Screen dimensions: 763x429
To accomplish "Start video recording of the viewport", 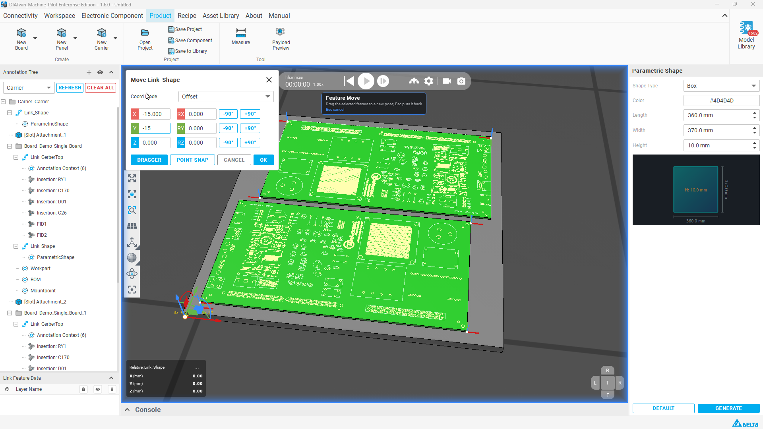I will pyautogui.click(x=447, y=81).
